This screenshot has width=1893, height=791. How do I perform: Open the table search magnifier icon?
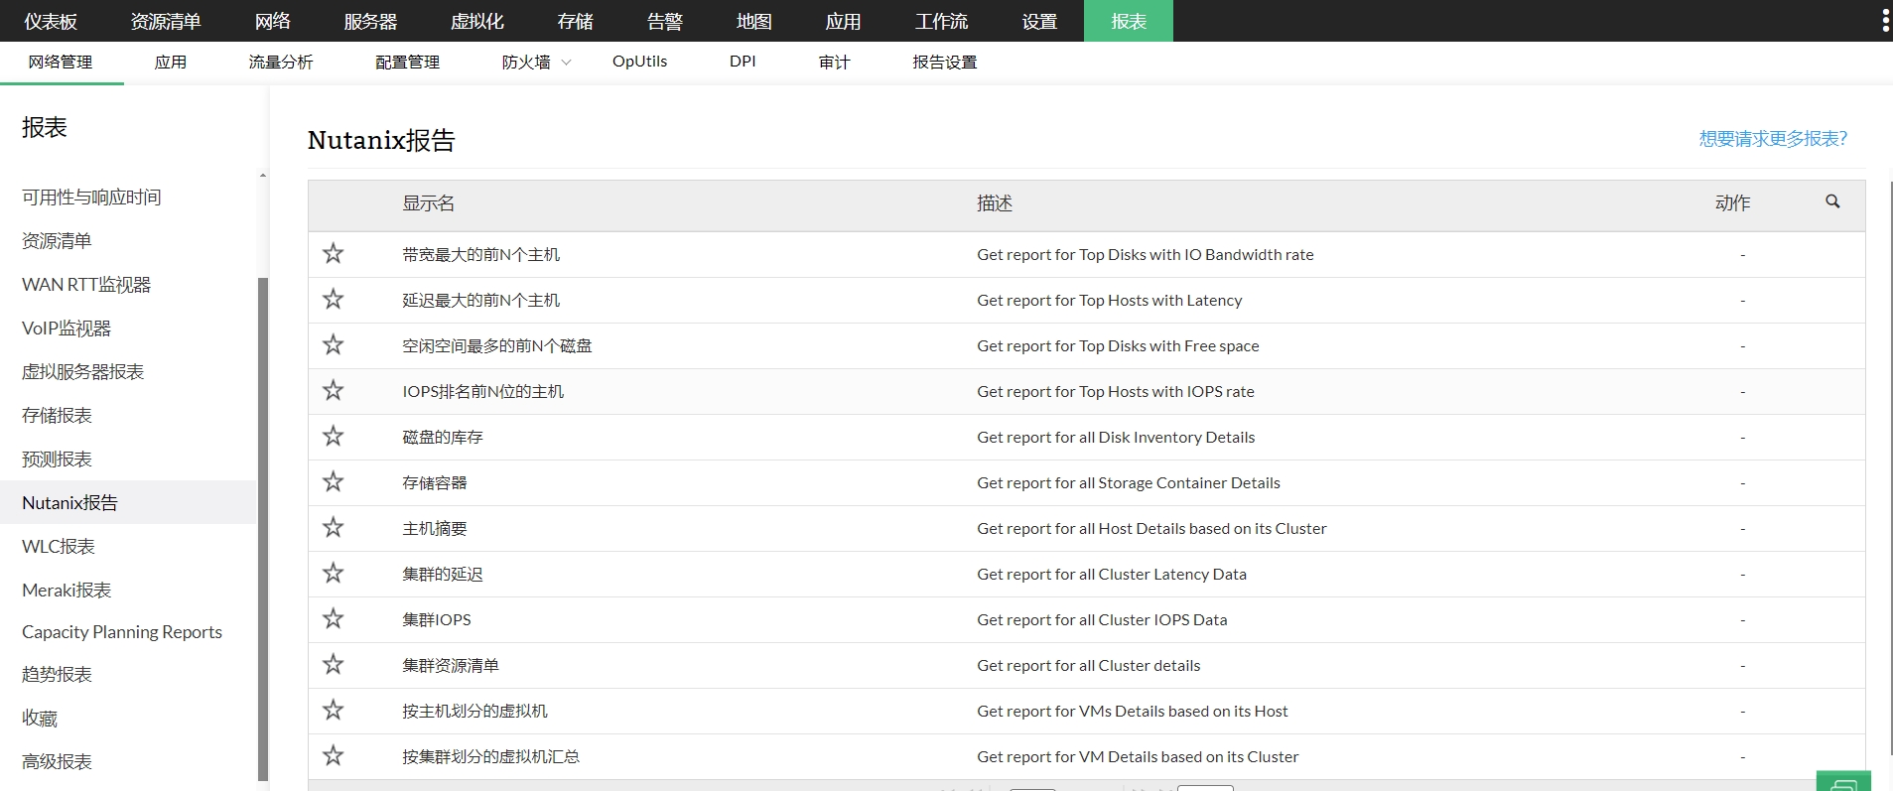click(1832, 201)
